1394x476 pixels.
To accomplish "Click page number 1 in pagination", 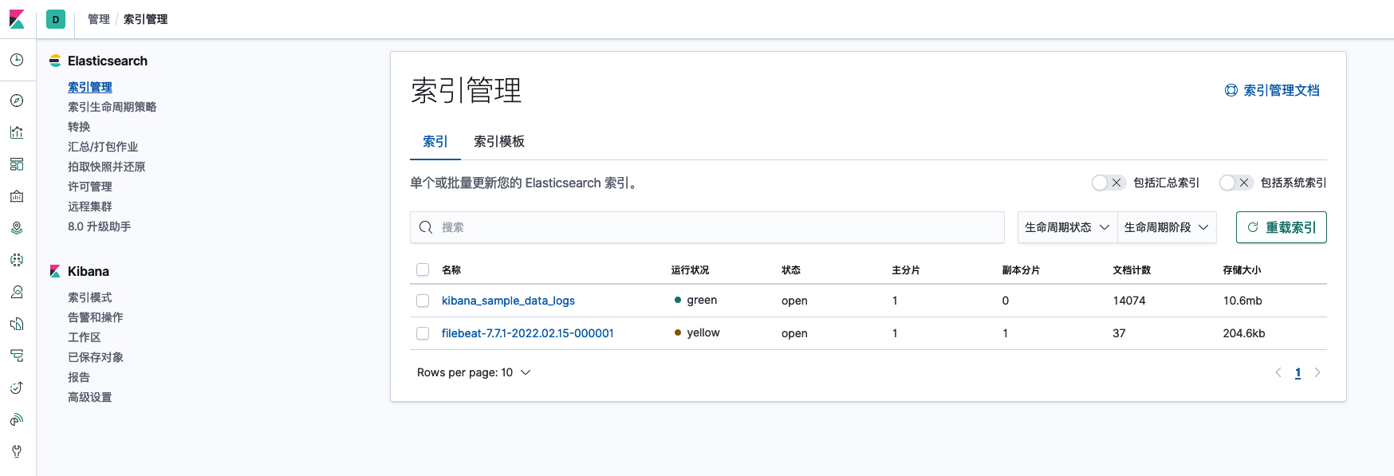I will coord(1298,372).
